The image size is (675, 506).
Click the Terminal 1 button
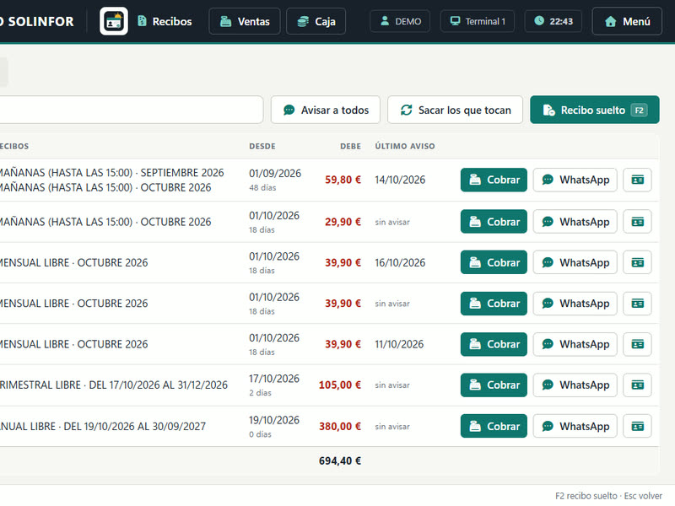pyautogui.click(x=478, y=21)
